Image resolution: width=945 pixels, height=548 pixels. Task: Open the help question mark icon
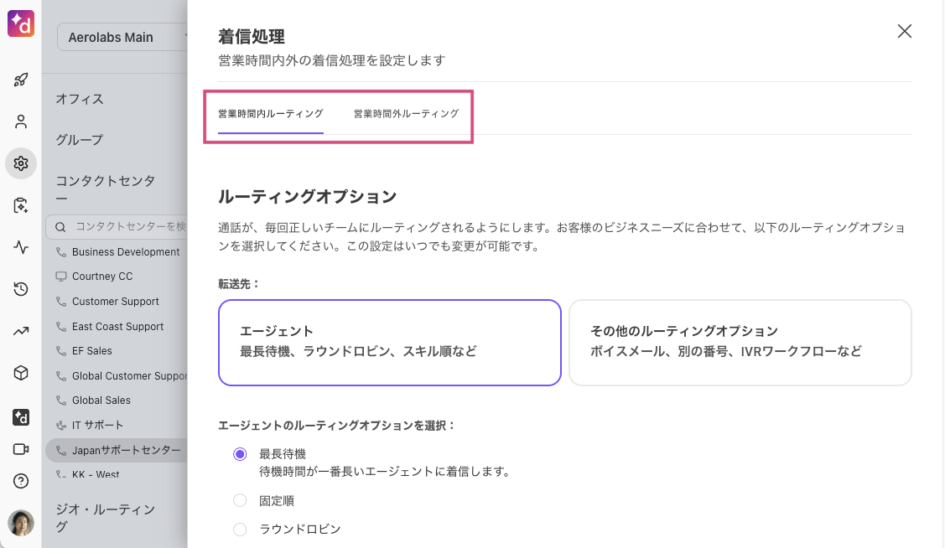(x=20, y=481)
